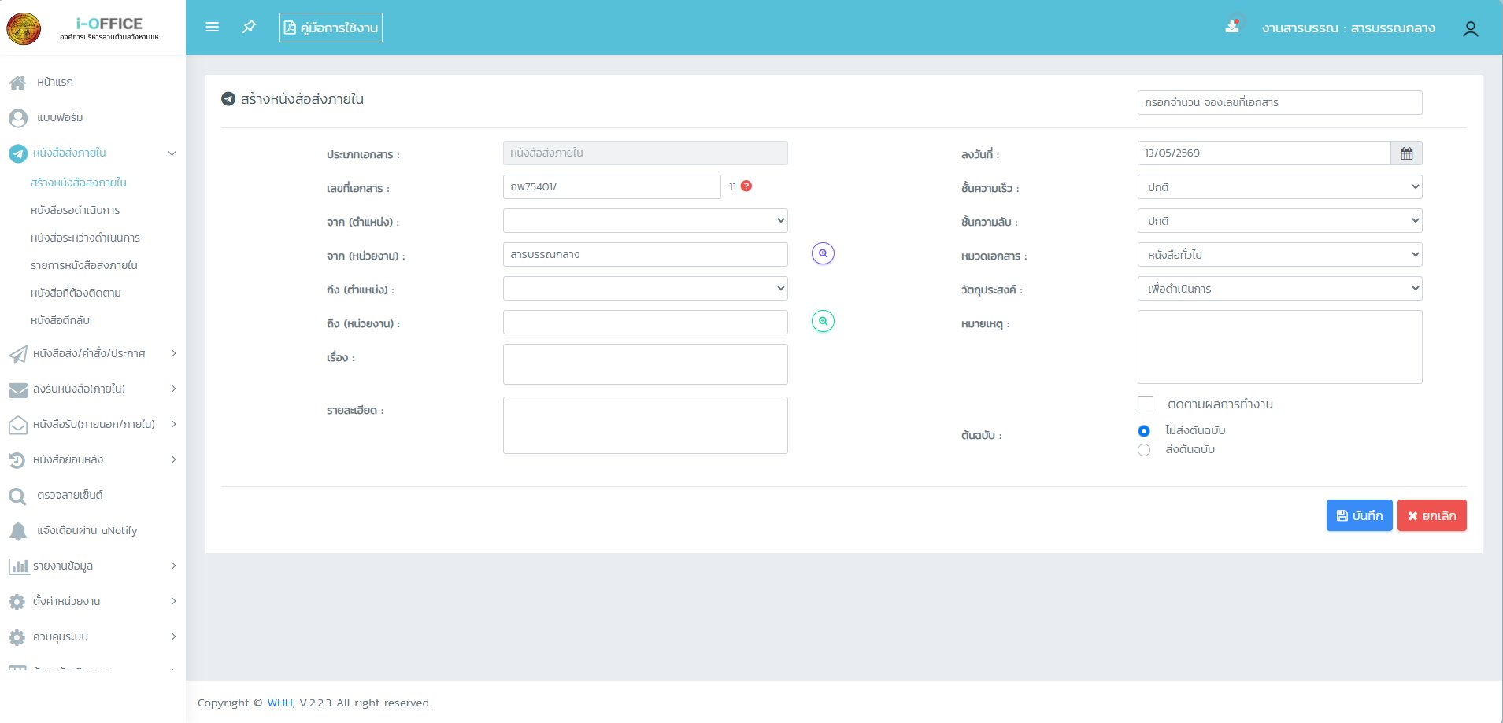The height and width of the screenshot is (723, 1503).
Task: Click the ถึง (หน่วยงาน) input field
Action: [x=646, y=322]
